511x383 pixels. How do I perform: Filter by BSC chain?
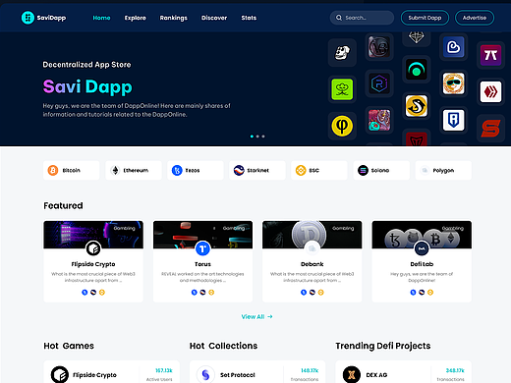[x=319, y=170]
